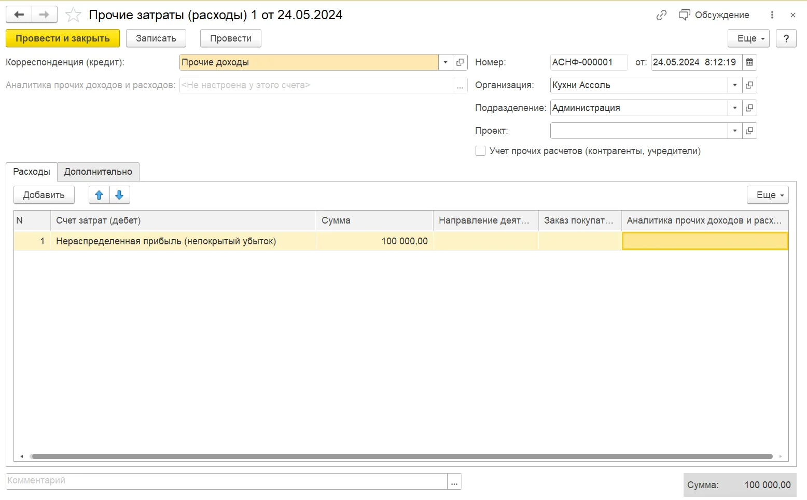Open the top Еще menu
This screenshot has height=500, width=807.
(x=749, y=38)
